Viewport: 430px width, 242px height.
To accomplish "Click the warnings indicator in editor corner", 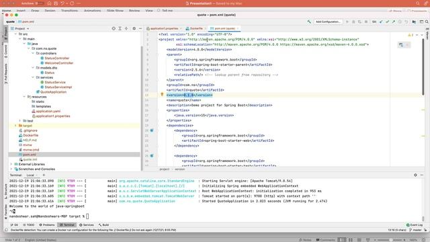I will [411, 35].
